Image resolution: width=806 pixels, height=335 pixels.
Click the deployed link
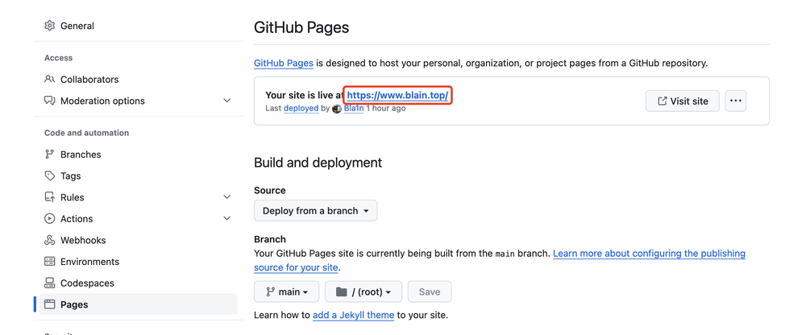pyautogui.click(x=301, y=109)
